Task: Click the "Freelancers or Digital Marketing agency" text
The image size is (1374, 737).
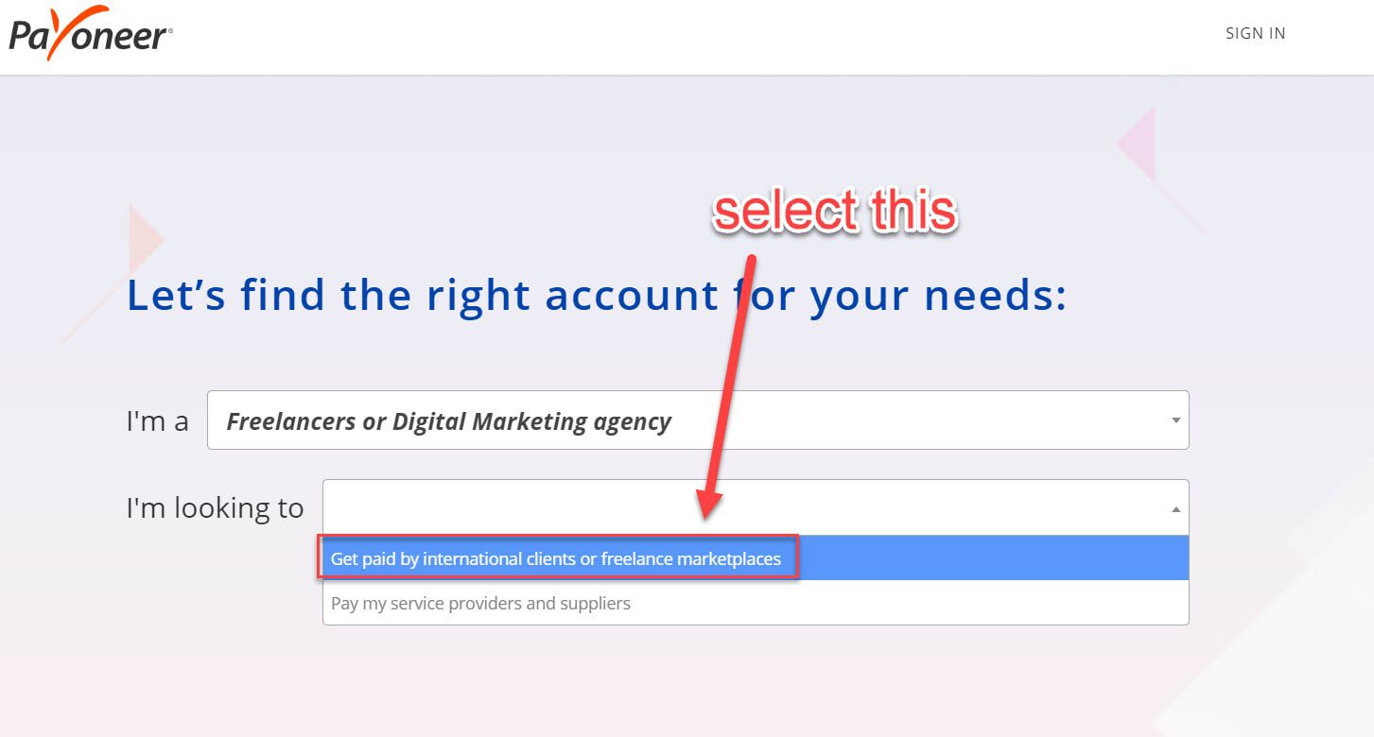Action: pyautogui.click(x=448, y=421)
